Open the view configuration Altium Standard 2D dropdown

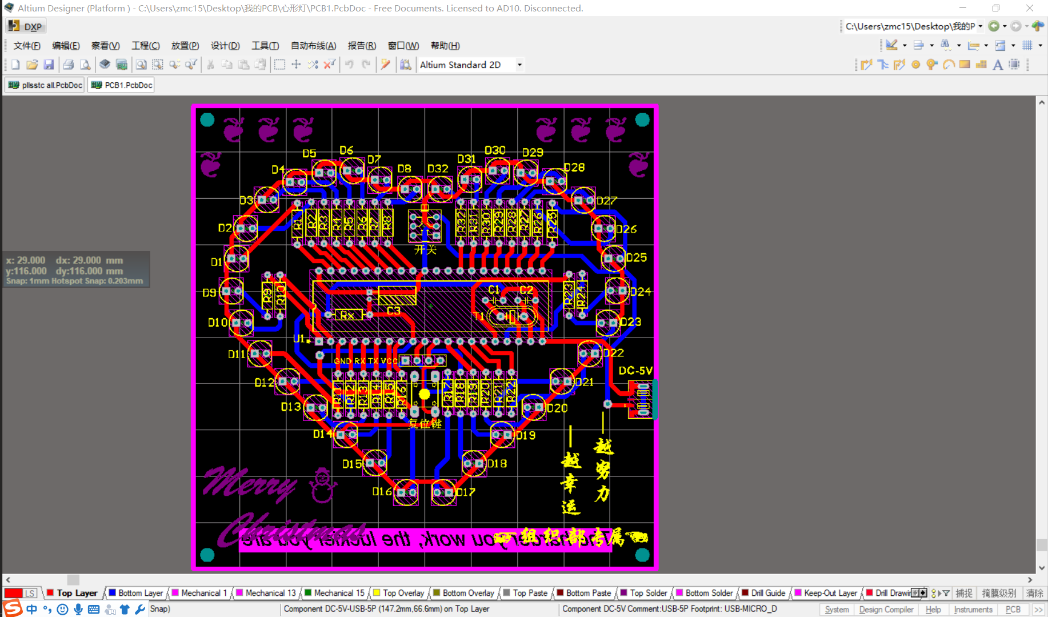pyautogui.click(x=519, y=65)
